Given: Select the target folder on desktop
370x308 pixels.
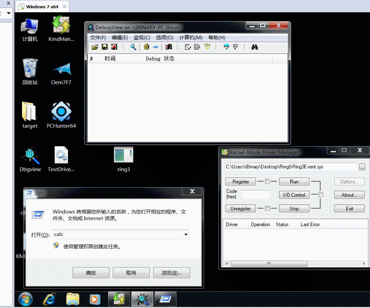Looking at the screenshot, I should click(x=30, y=115).
